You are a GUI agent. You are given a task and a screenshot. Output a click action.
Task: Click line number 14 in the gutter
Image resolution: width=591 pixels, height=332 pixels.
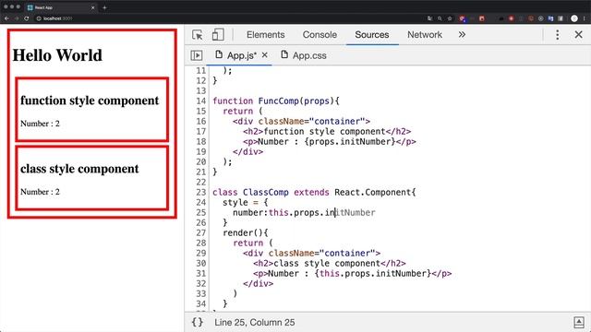(201, 101)
